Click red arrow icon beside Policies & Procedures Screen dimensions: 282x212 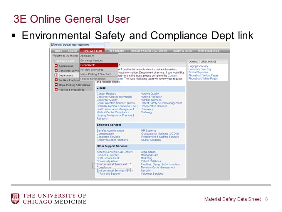coord(56,89)
